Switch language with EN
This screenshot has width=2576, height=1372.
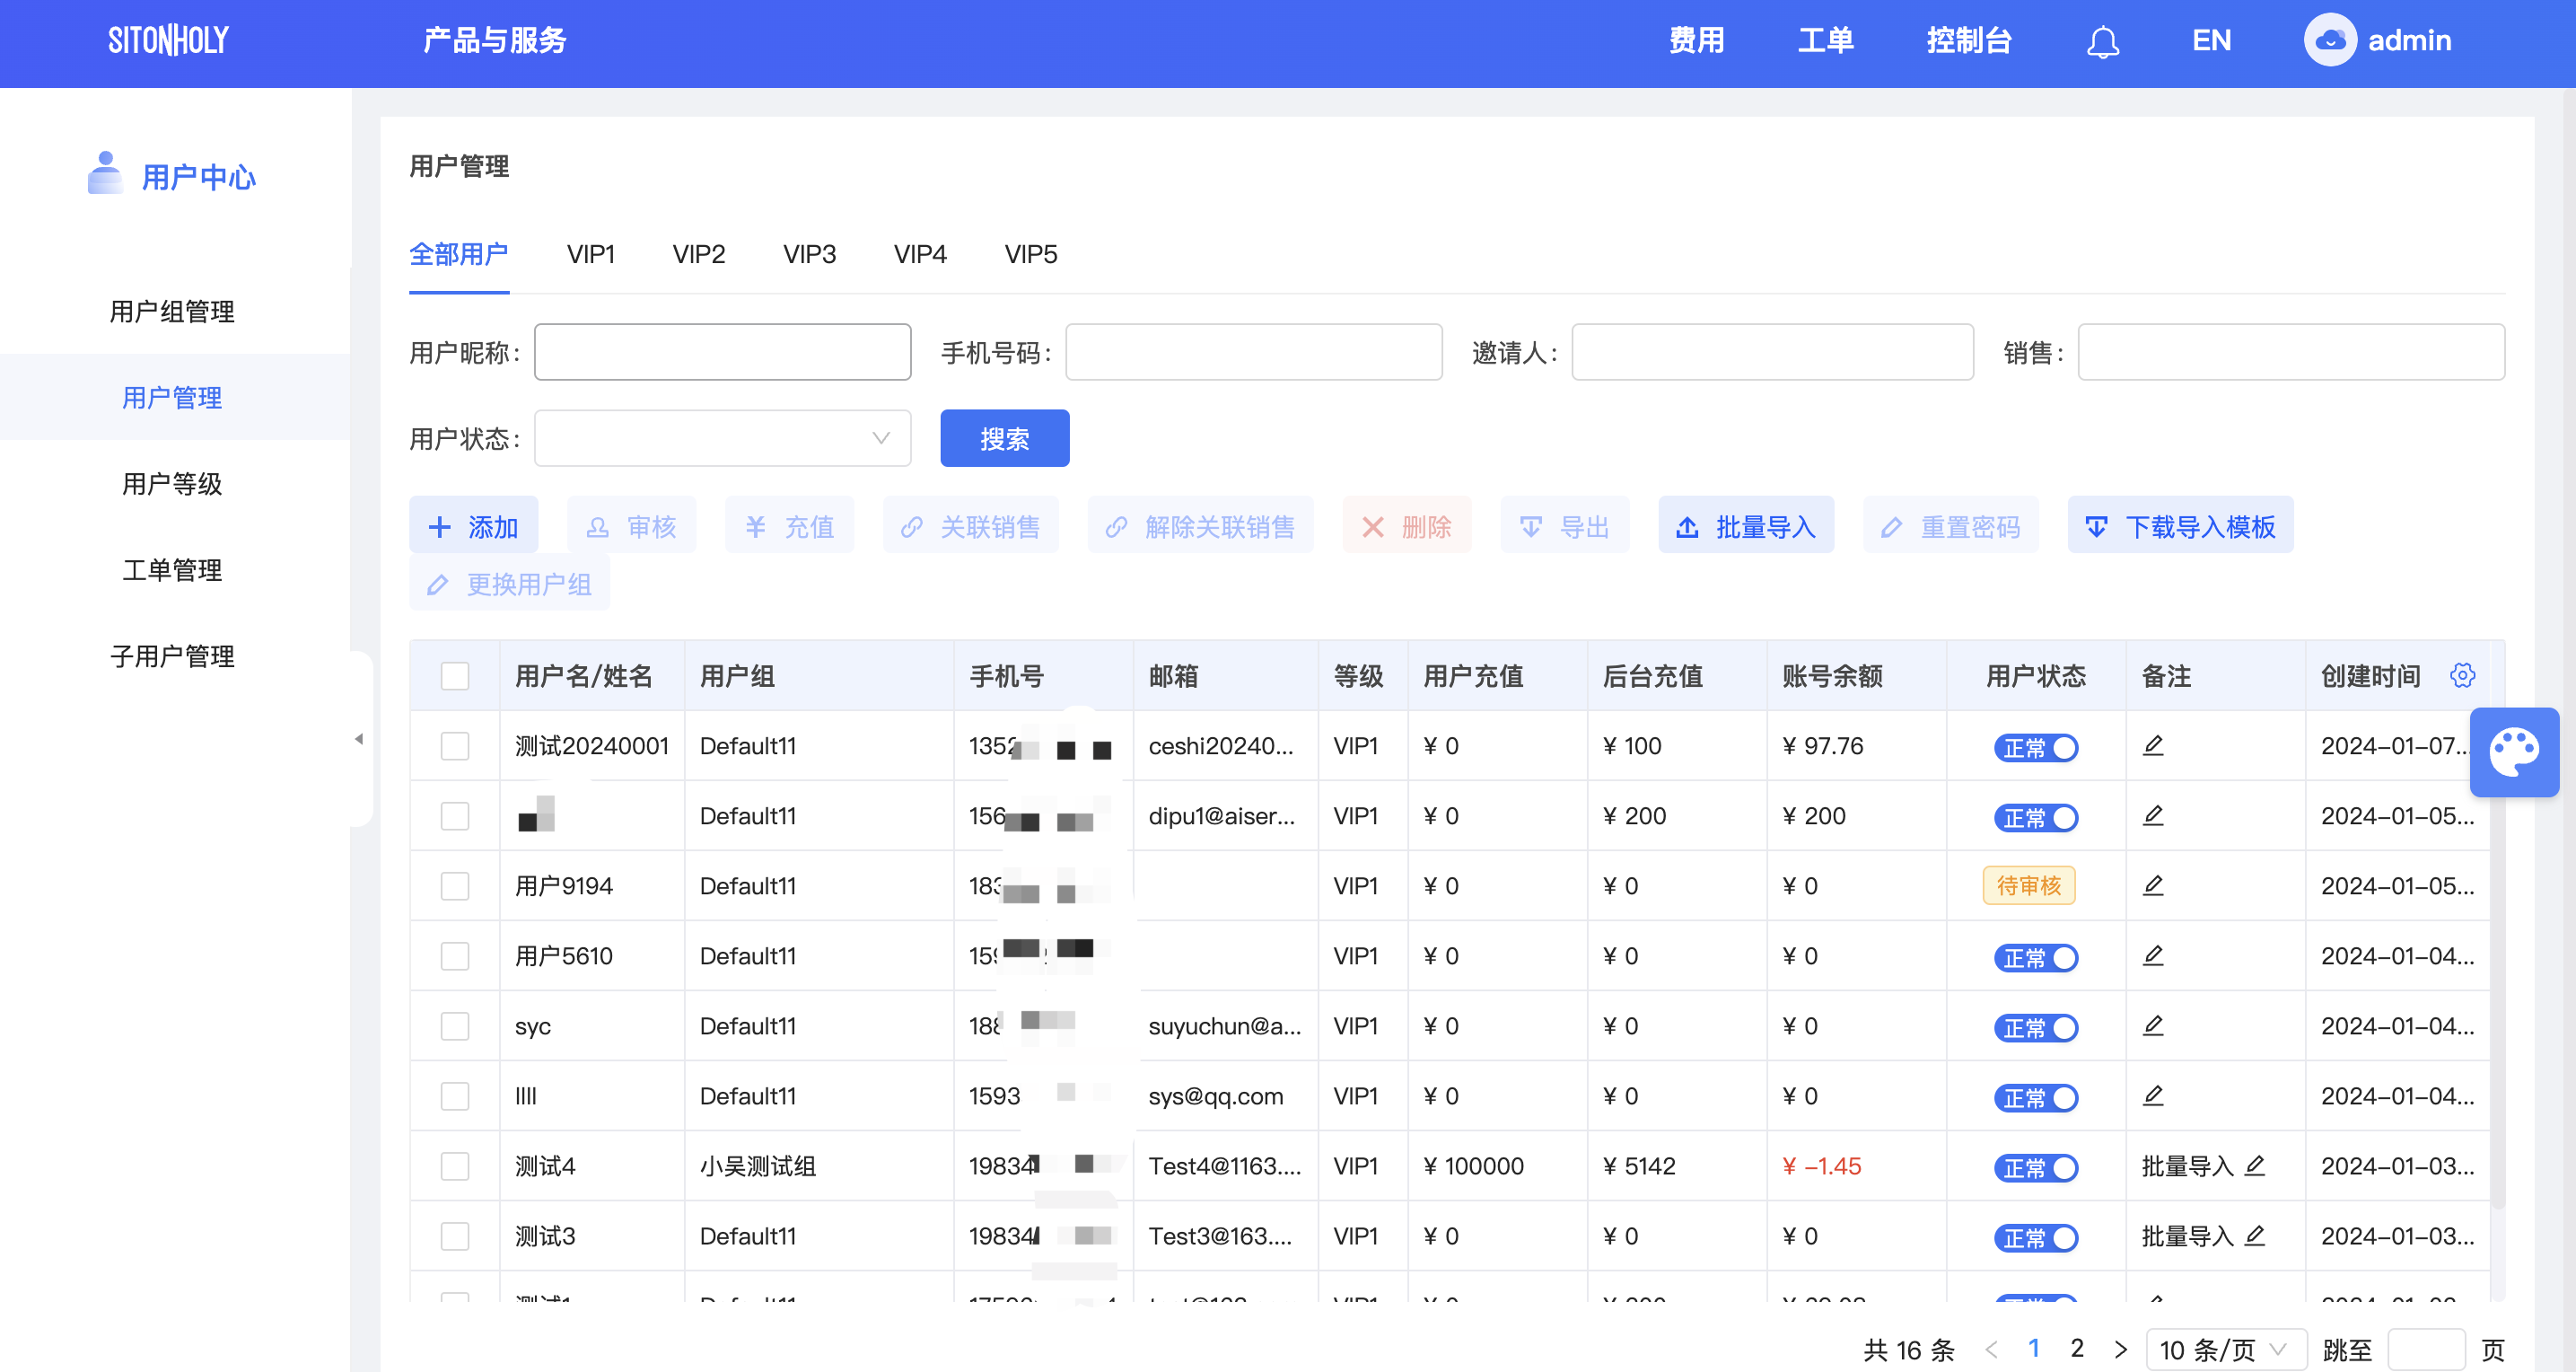(2211, 41)
